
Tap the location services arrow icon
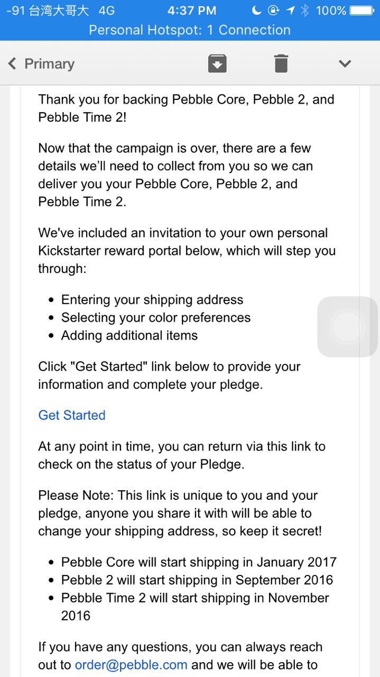coord(290,11)
